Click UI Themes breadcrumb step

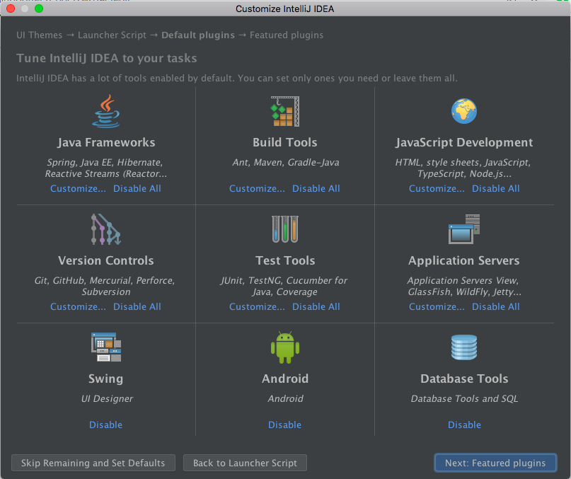(40, 35)
